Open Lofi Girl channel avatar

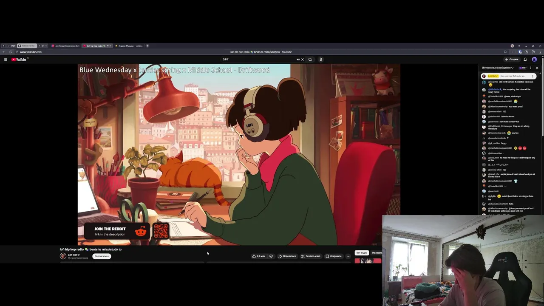point(63,256)
